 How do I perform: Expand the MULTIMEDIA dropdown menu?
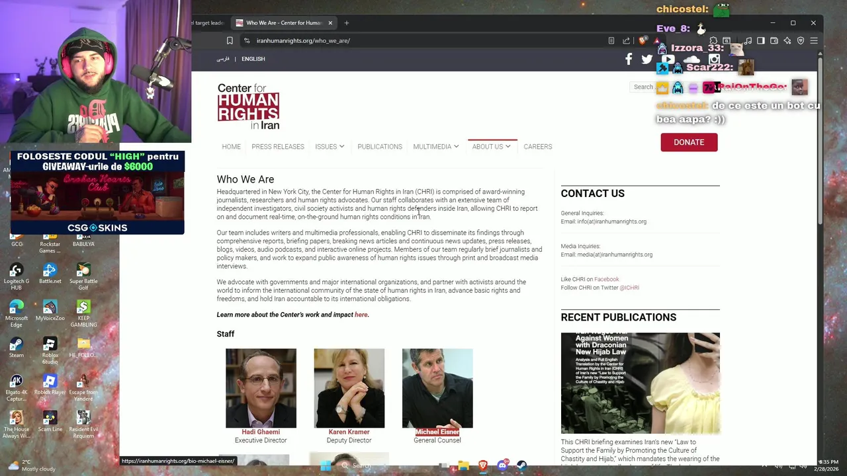tap(435, 147)
